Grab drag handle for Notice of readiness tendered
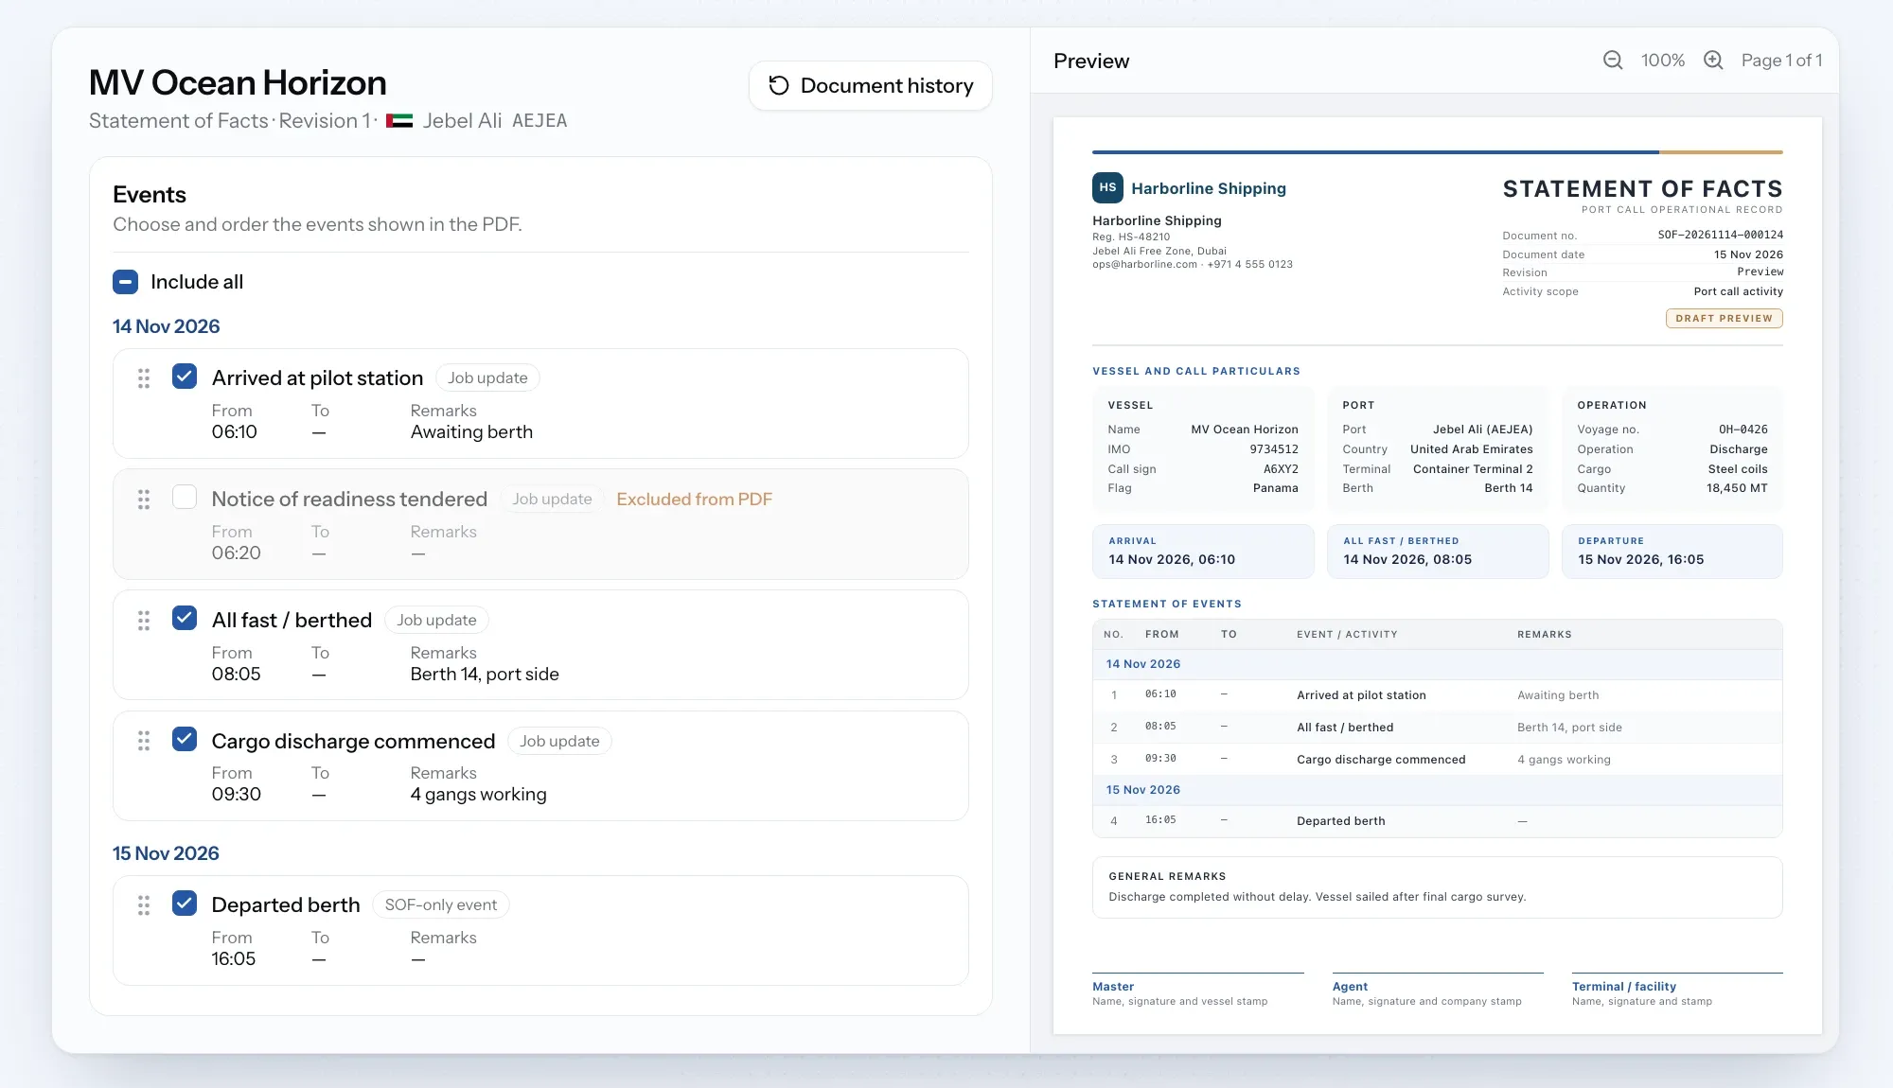 pos(144,500)
